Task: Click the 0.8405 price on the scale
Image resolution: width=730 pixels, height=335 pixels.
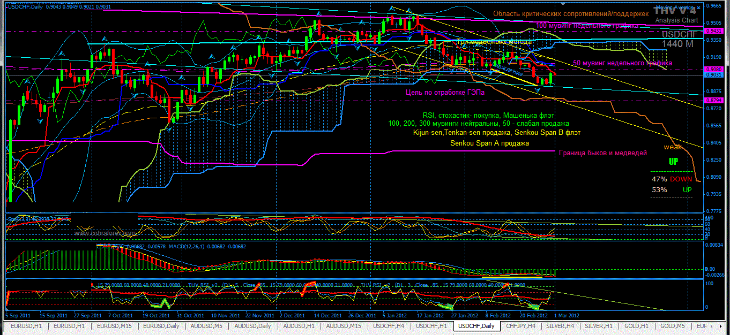Action: [x=714, y=143]
